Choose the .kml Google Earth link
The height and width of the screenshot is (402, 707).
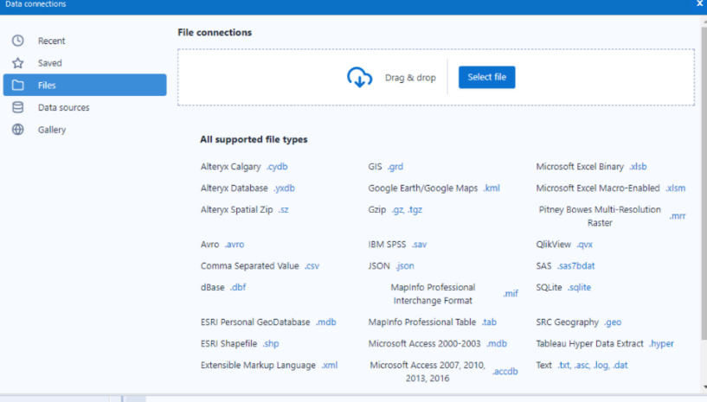pyautogui.click(x=491, y=188)
